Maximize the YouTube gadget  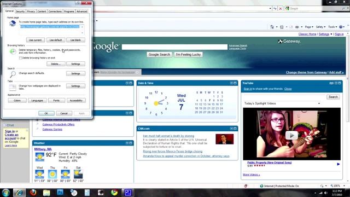coord(340,83)
